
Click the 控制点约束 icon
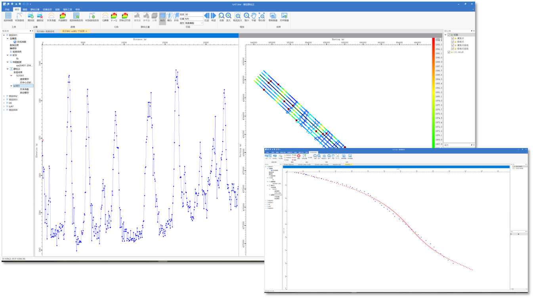[125, 15]
